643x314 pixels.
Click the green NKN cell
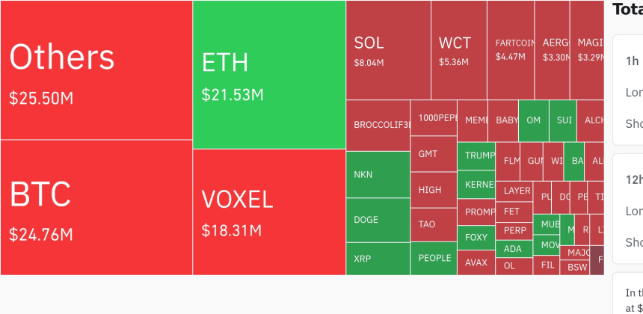[x=378, y=174]
